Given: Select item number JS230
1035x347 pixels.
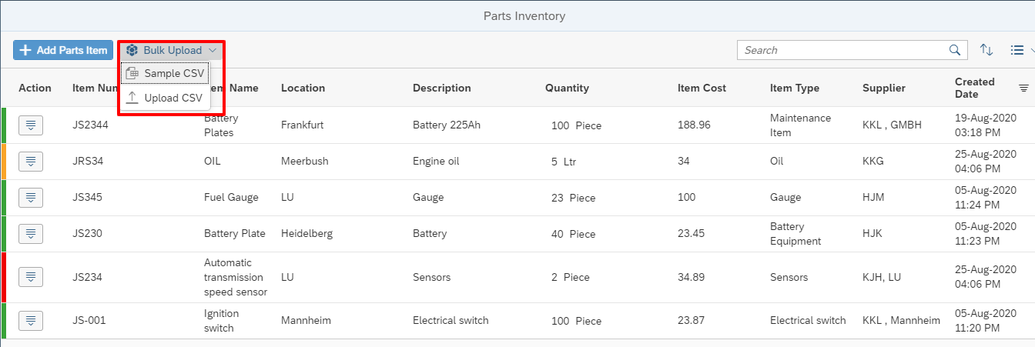Looking at the screenshot, I should (x=87, y=234).
